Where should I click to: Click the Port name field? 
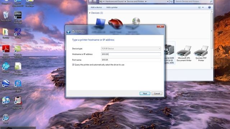pyautogui.click(x=131, y=60)
